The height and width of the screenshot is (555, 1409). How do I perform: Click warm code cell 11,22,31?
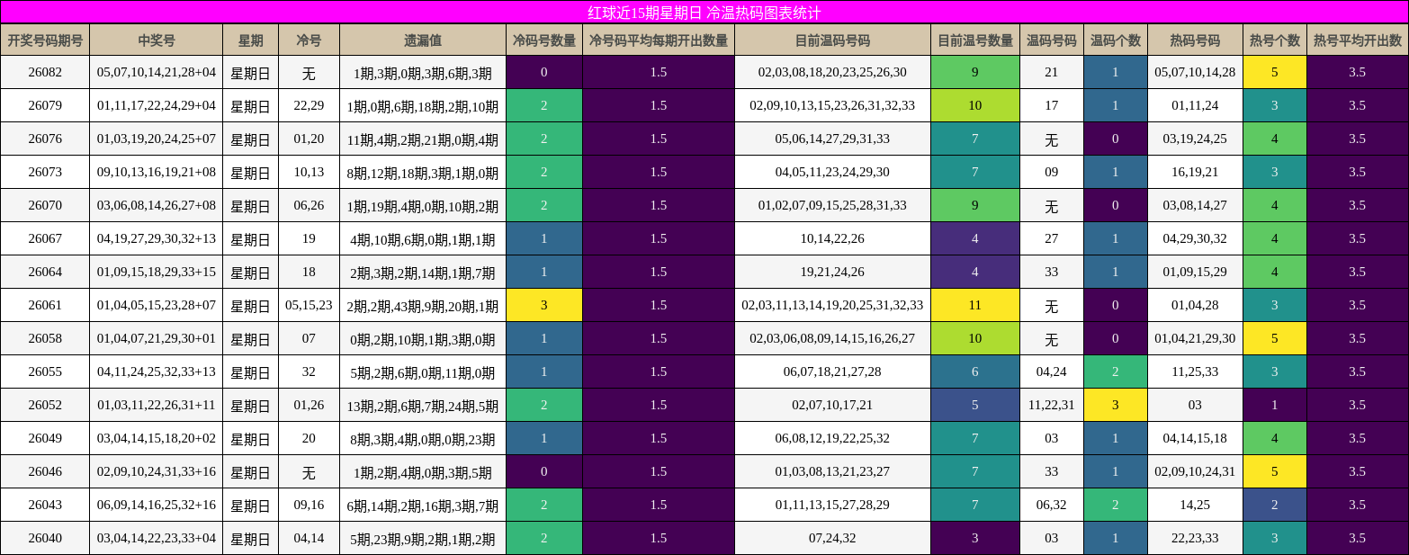1052,405
